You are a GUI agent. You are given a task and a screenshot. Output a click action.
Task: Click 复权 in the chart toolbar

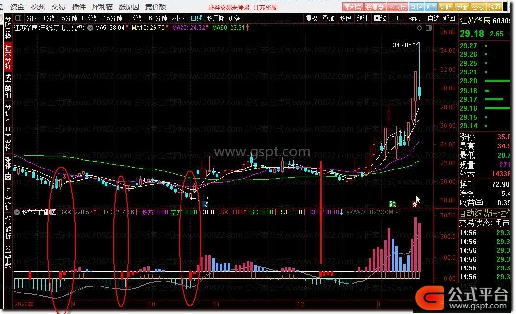click(311, 18)
